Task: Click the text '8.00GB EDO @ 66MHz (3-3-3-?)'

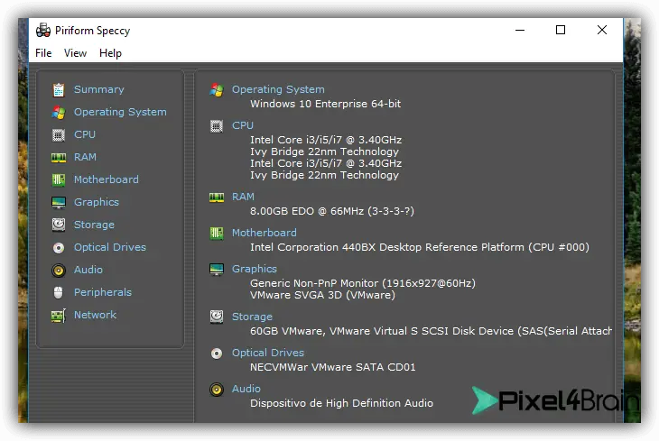Action: coord(332,211)
